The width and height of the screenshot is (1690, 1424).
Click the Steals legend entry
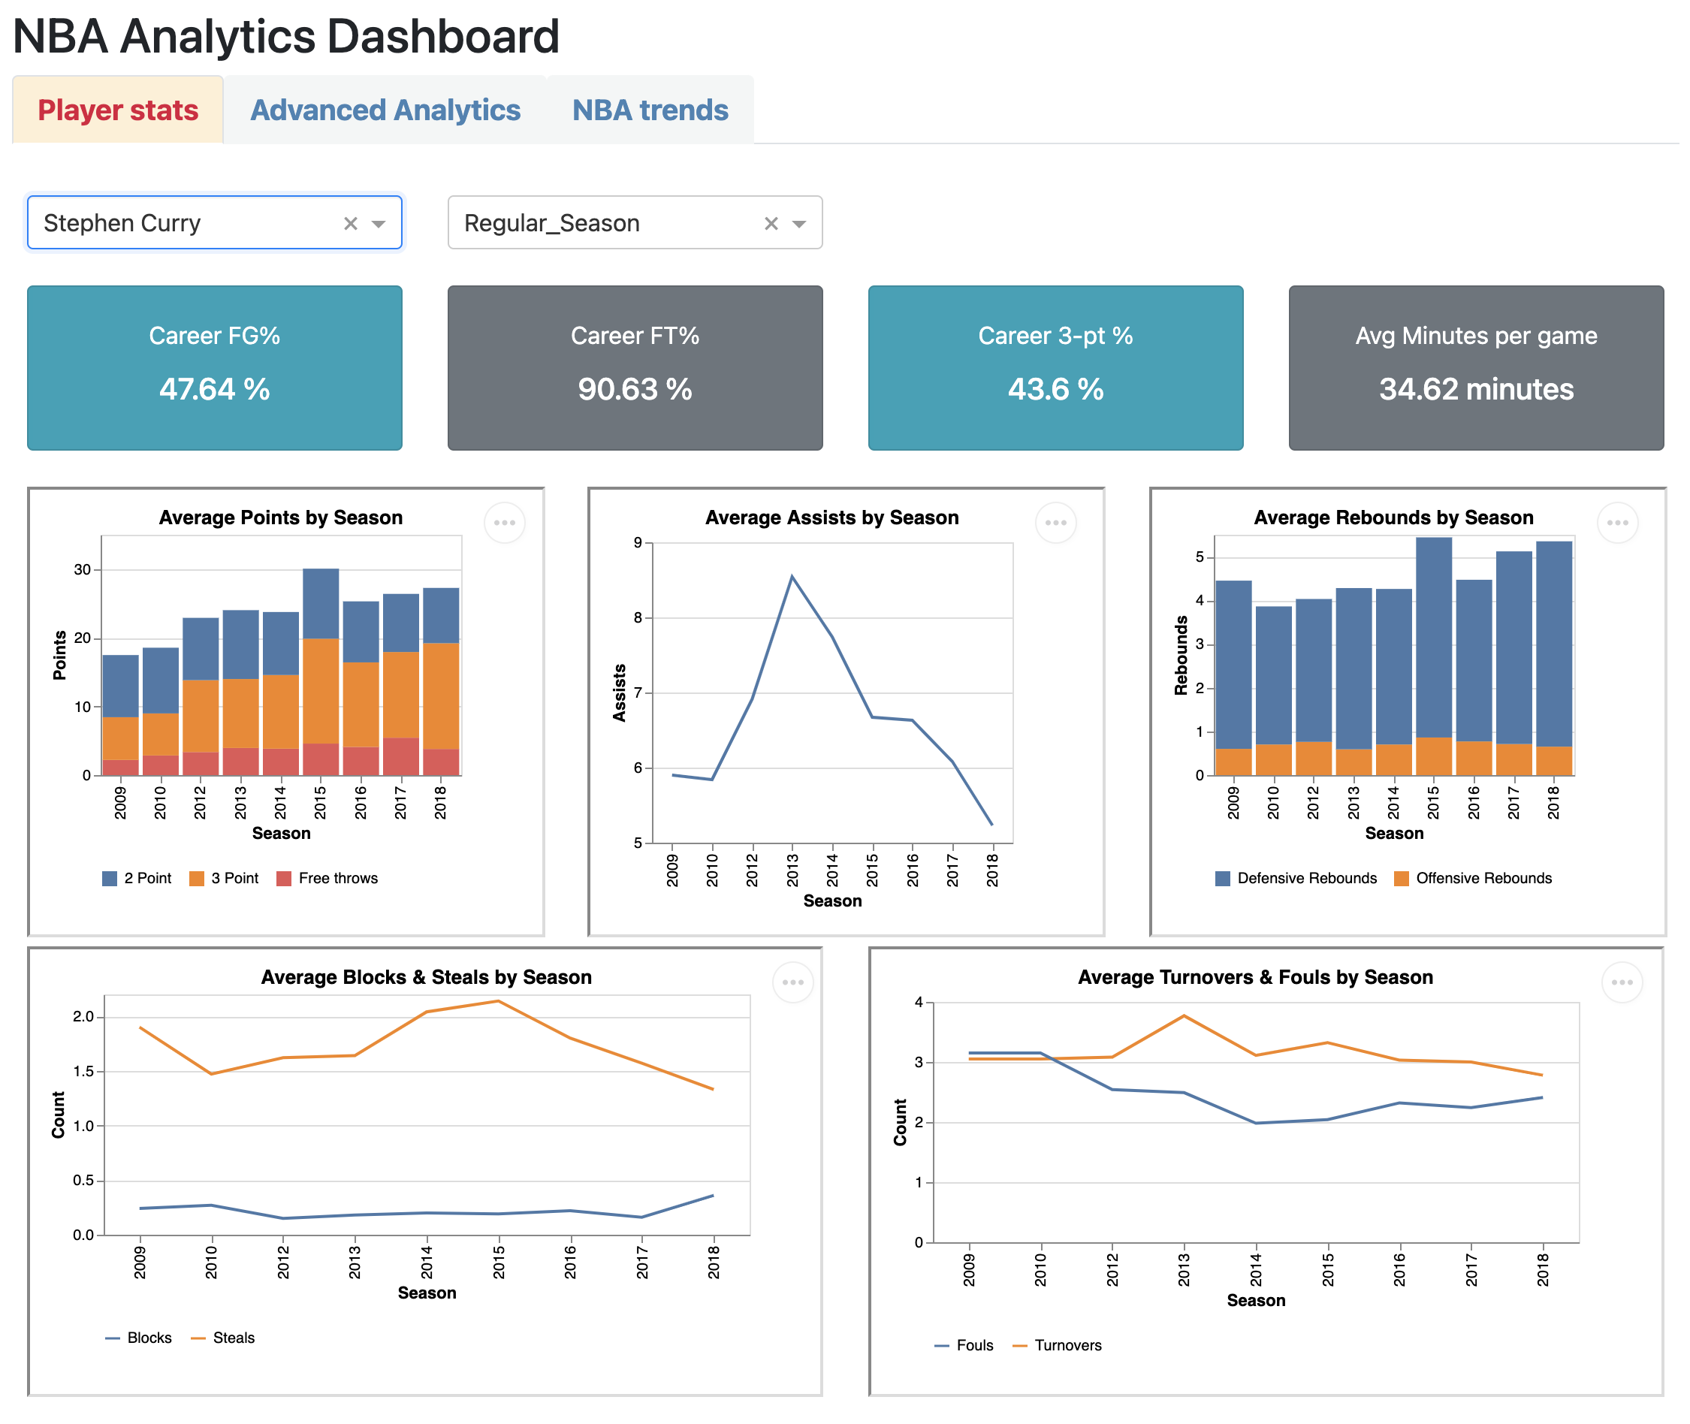(233, 1338)
